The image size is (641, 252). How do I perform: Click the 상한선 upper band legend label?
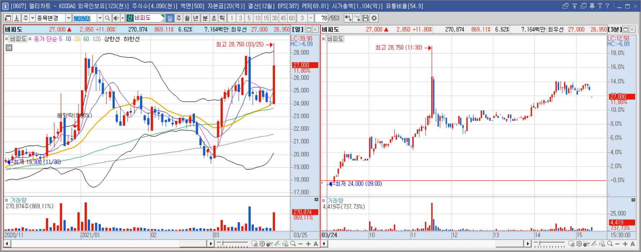[112, 39]
